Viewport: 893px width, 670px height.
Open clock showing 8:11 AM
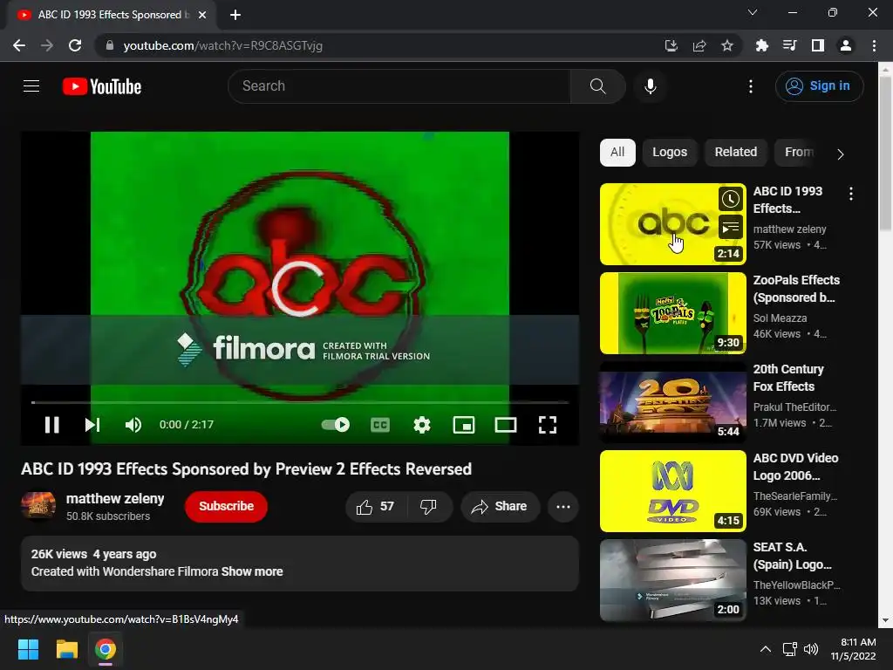click(x=853, y=649)
